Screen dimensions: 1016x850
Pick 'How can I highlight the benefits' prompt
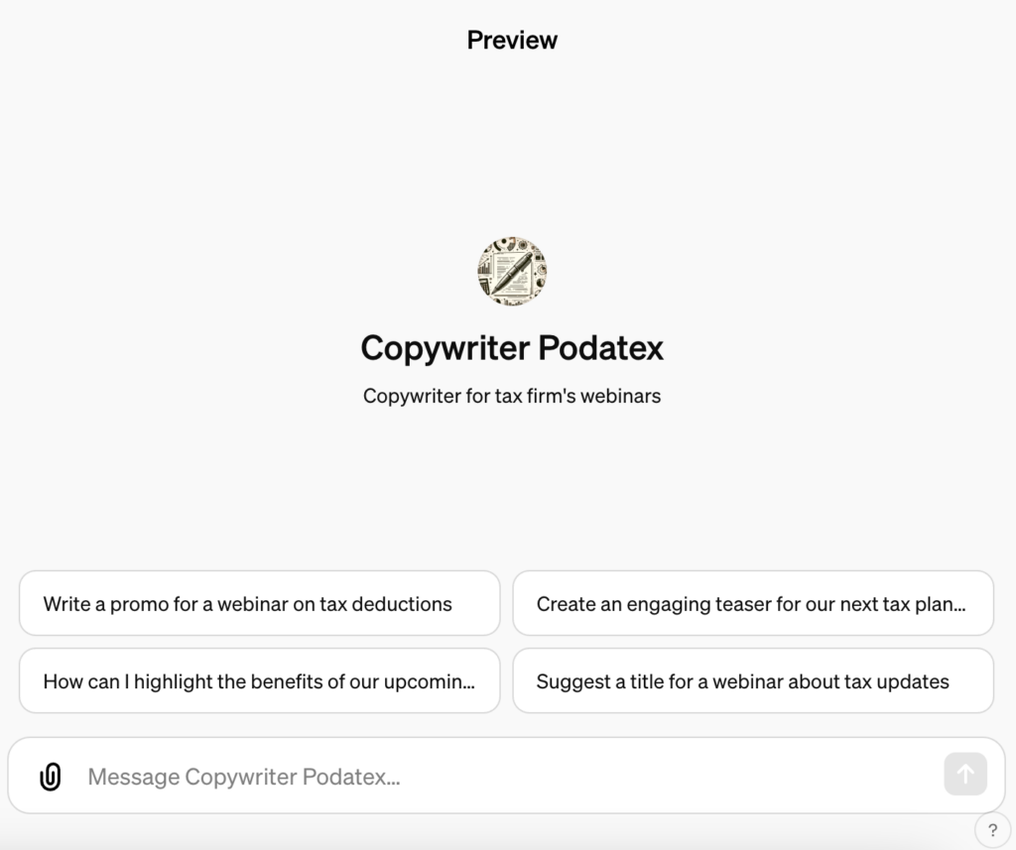(x=259, y=681)
